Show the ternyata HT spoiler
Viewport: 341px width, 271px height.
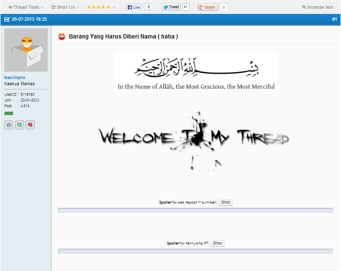[x=218, y=243]
